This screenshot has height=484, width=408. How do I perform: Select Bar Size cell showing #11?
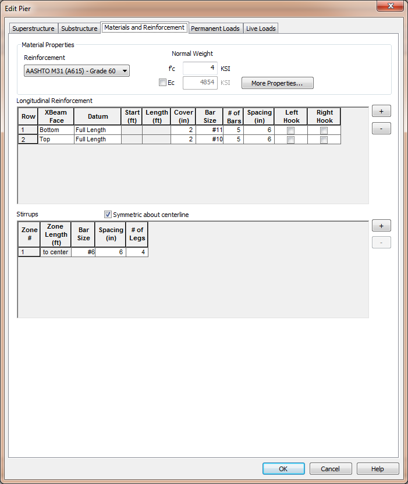coord(210,130)
